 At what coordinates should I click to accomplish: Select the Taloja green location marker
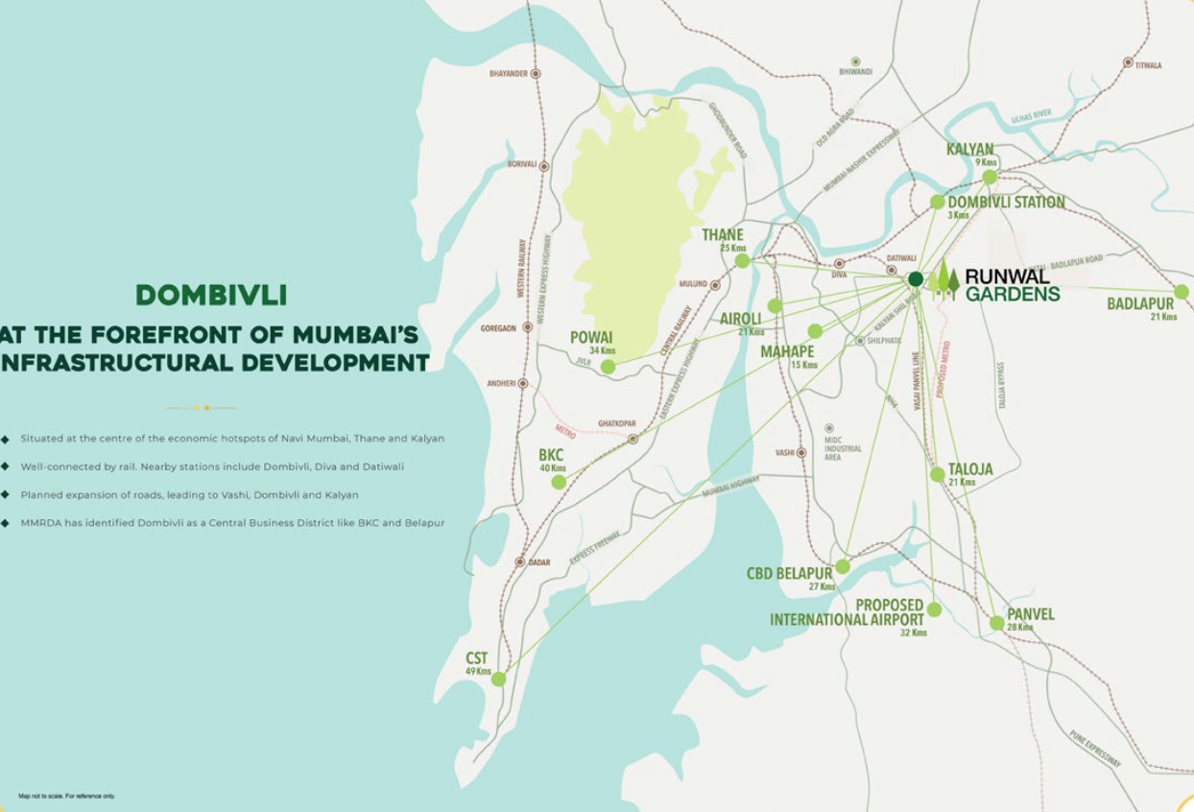click(937, 474)
